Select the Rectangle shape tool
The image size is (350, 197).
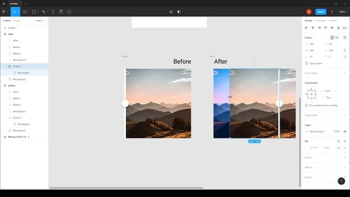pos(34,12)
